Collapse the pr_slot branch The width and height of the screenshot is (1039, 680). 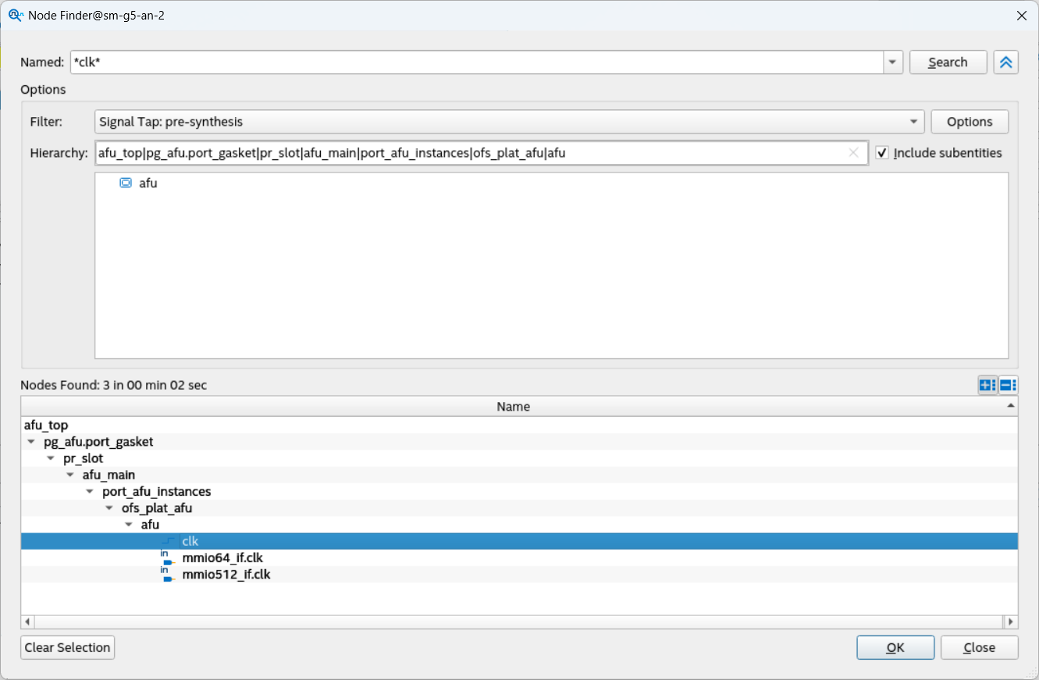(x=50, y=458)
